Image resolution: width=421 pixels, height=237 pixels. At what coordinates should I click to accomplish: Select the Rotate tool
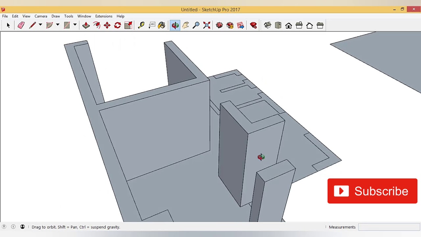[117, 25]
